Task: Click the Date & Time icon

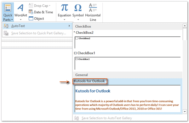Action: (x=31, y=12)
